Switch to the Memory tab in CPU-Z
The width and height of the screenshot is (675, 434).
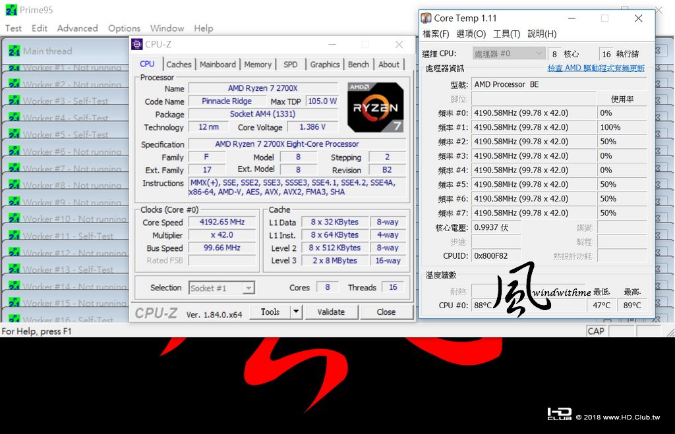[x=258, y=65]
